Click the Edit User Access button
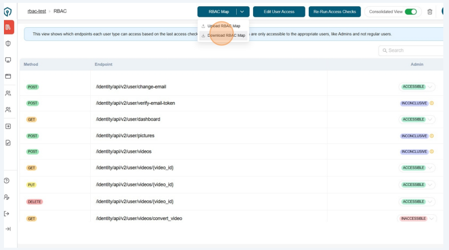This screenshot has width=449, height=250. coord(279,11)
